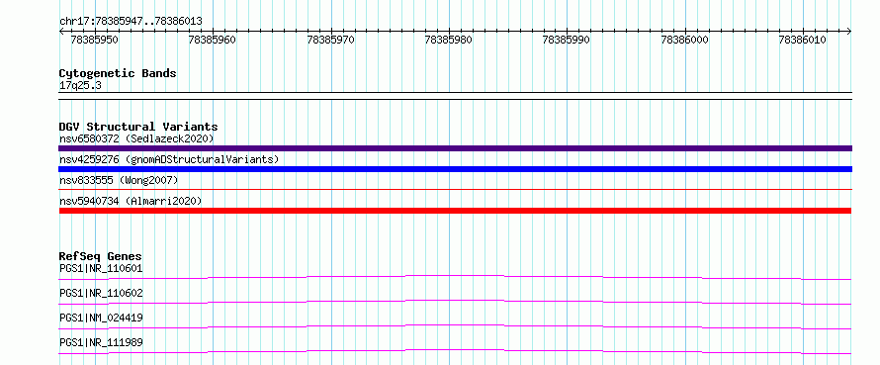The image size is (880, 365).
Task: Click the thin red nsv833555 variant line
Action: coord(455,190)
